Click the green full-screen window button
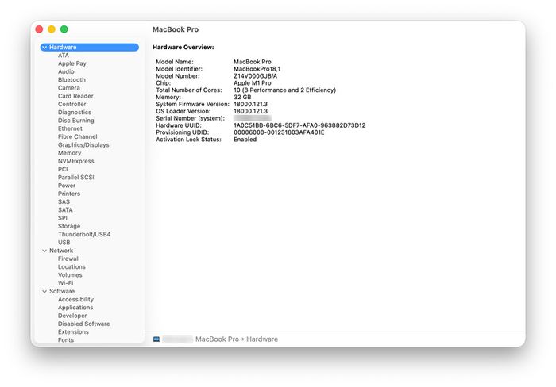 [64, 29]
